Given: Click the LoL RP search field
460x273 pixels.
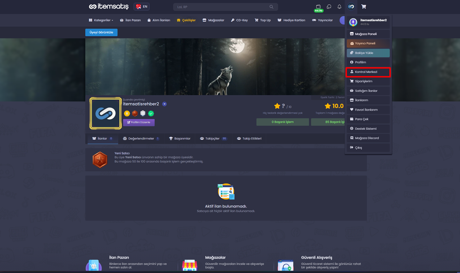Looking at the screenshot, I should 226,7.
